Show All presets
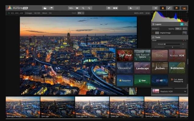Viewport: 194px width, 121px height. coord(160,80)
